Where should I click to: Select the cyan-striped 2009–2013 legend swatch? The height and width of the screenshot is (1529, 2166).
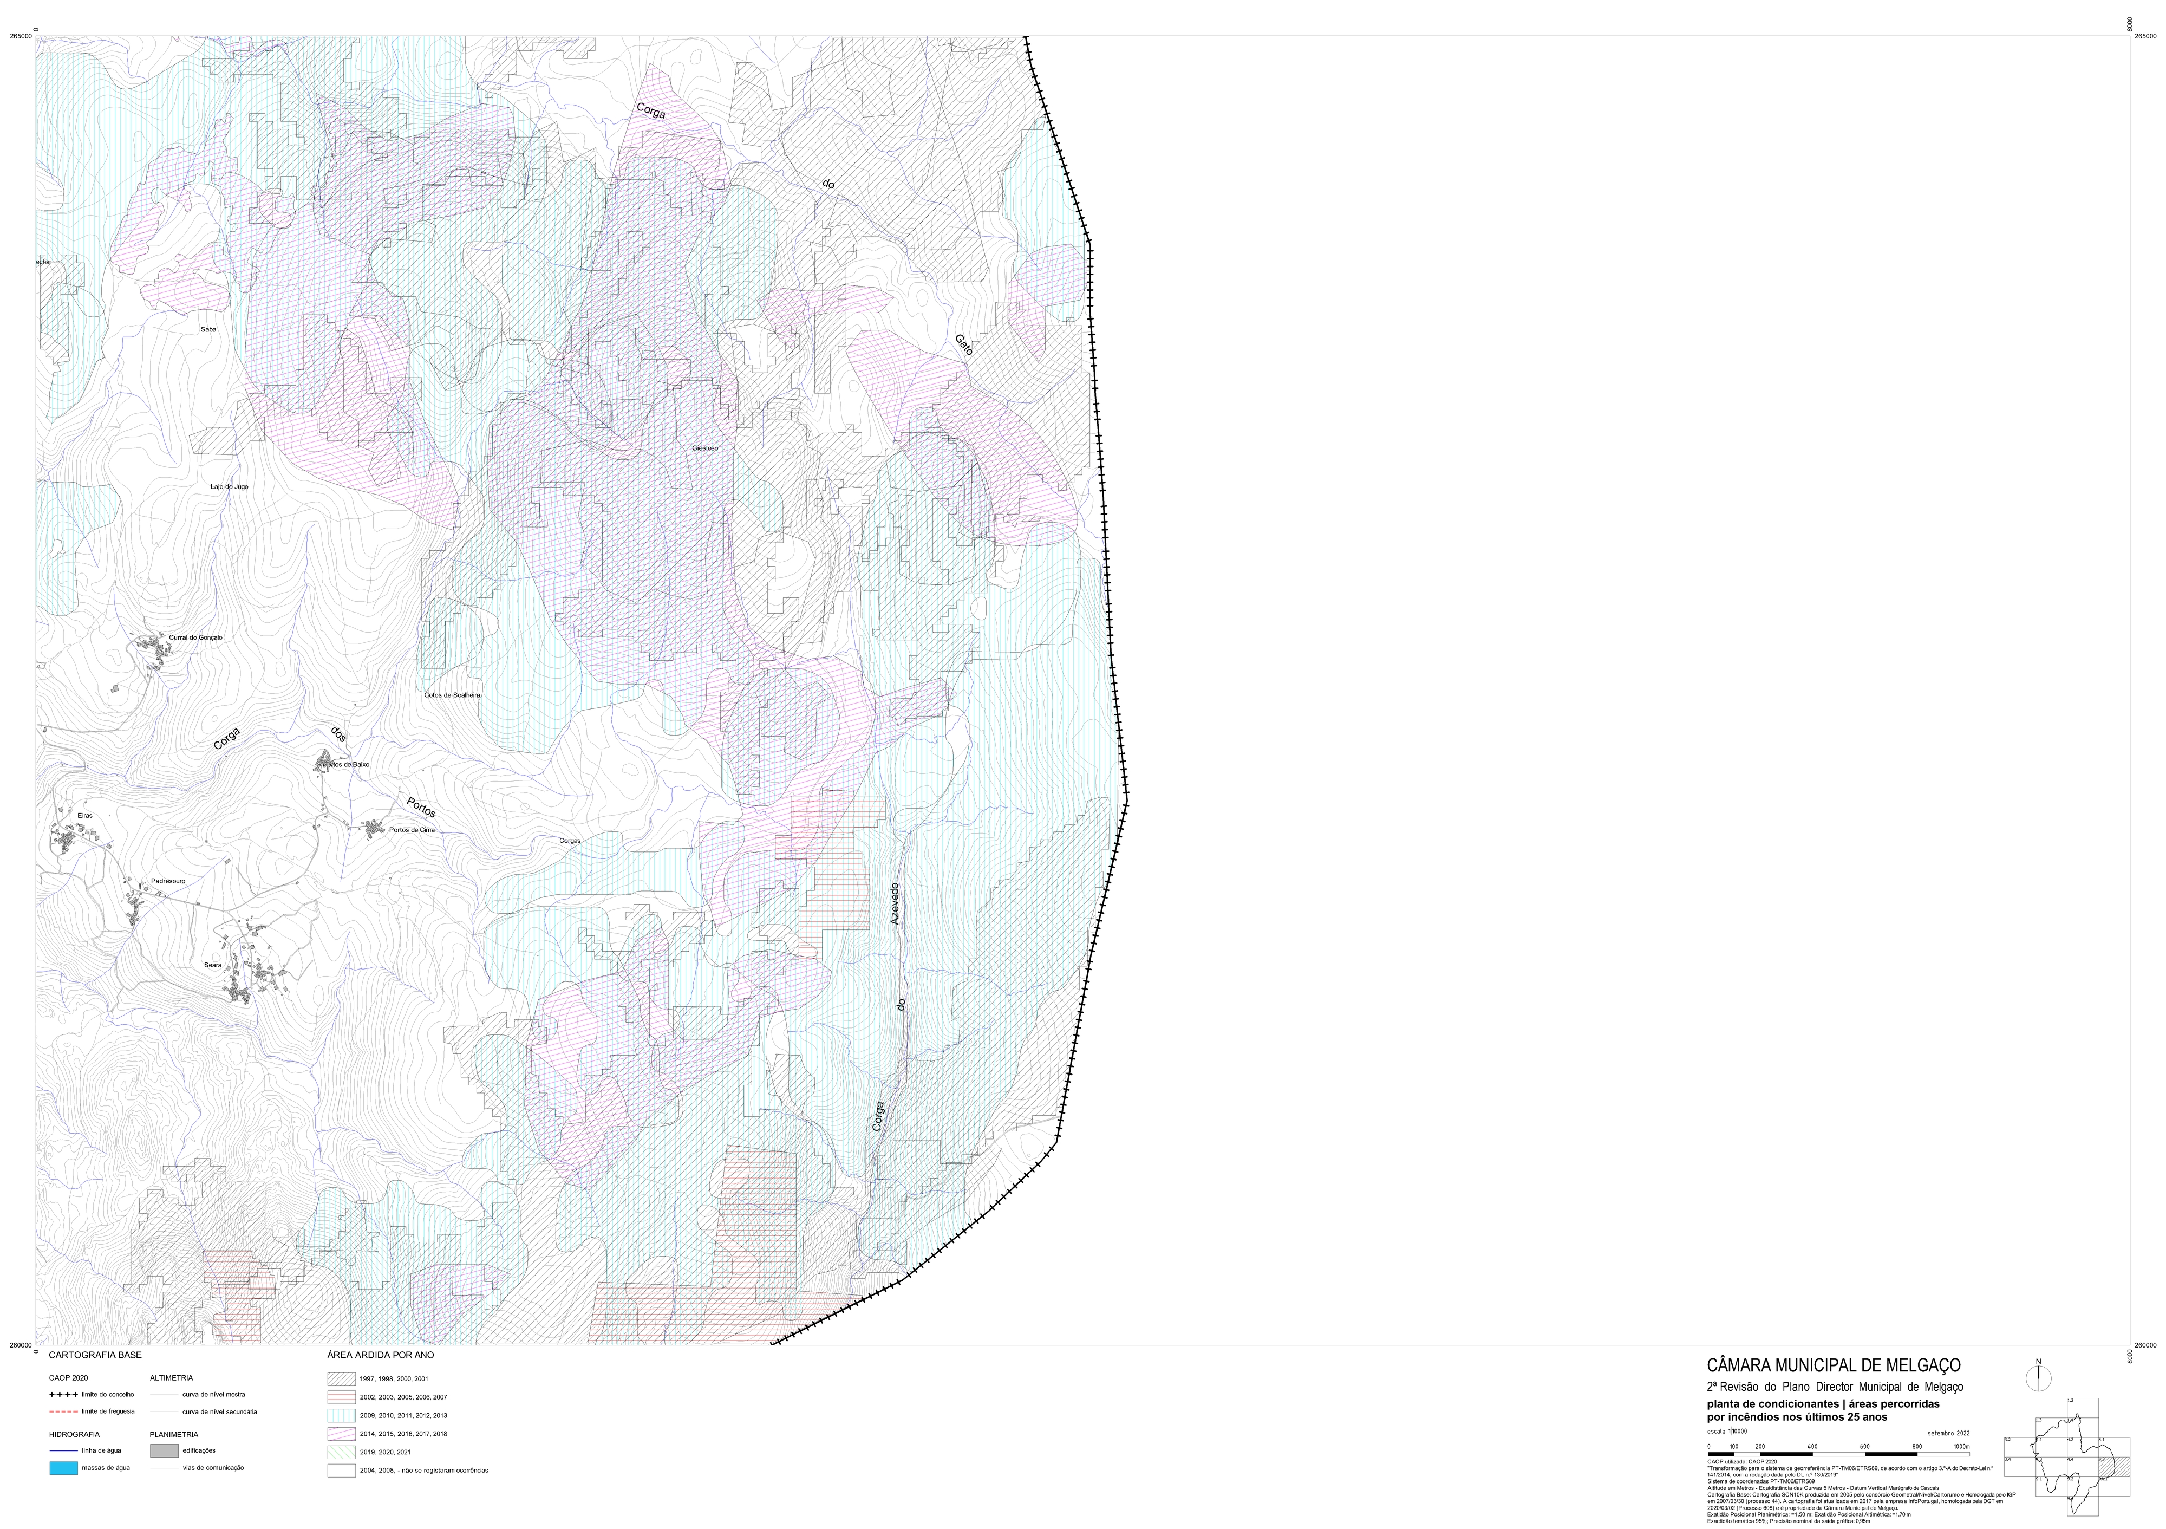(x=341, y=1416)
